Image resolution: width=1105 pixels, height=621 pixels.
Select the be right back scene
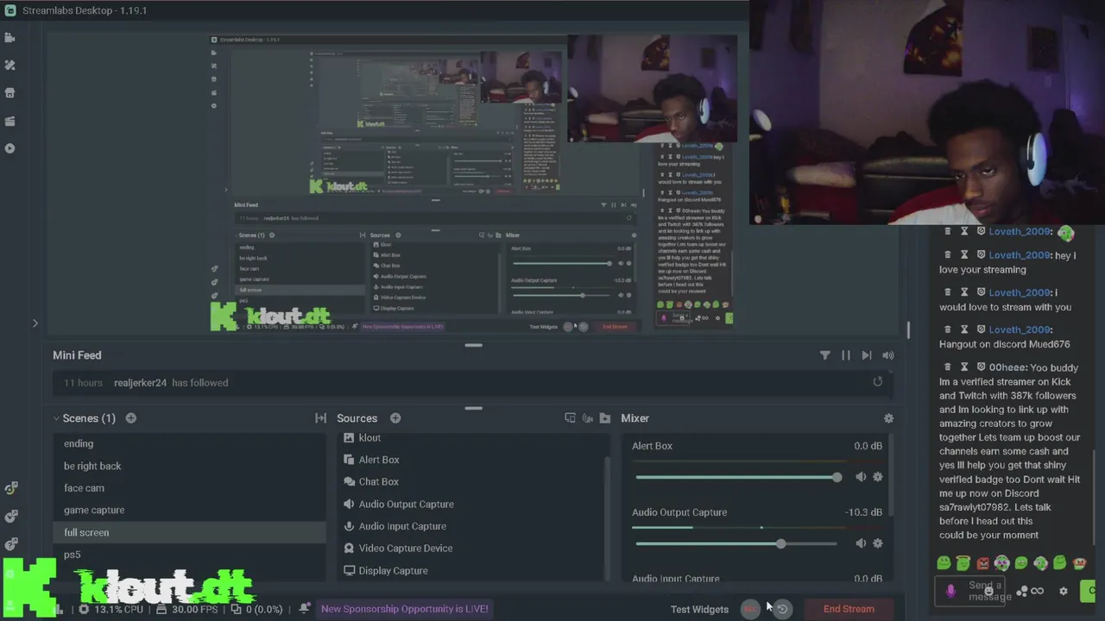pyautogui.click(x=189, y=466)
